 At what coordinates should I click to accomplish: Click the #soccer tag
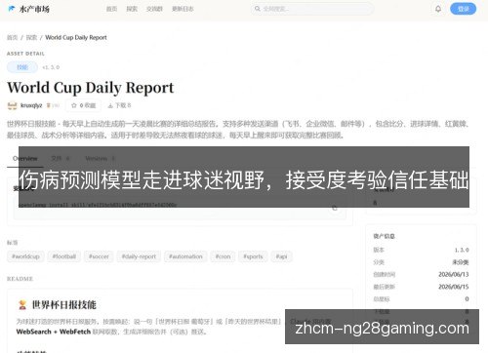[99, 256]
